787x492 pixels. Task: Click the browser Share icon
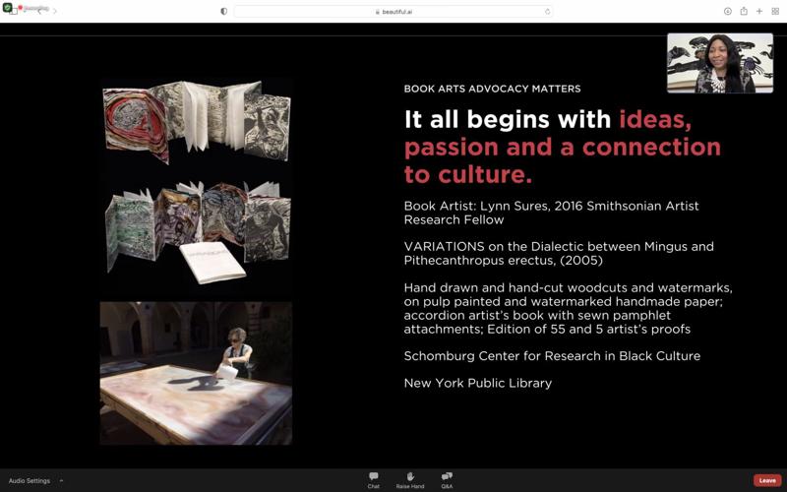pos(744,12)
